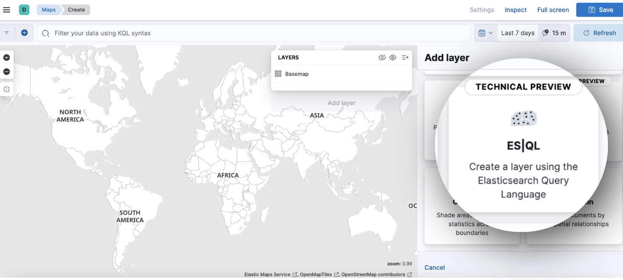
Task: Click the fit-to-bounds crosshair icon
Action: [7, 89]
